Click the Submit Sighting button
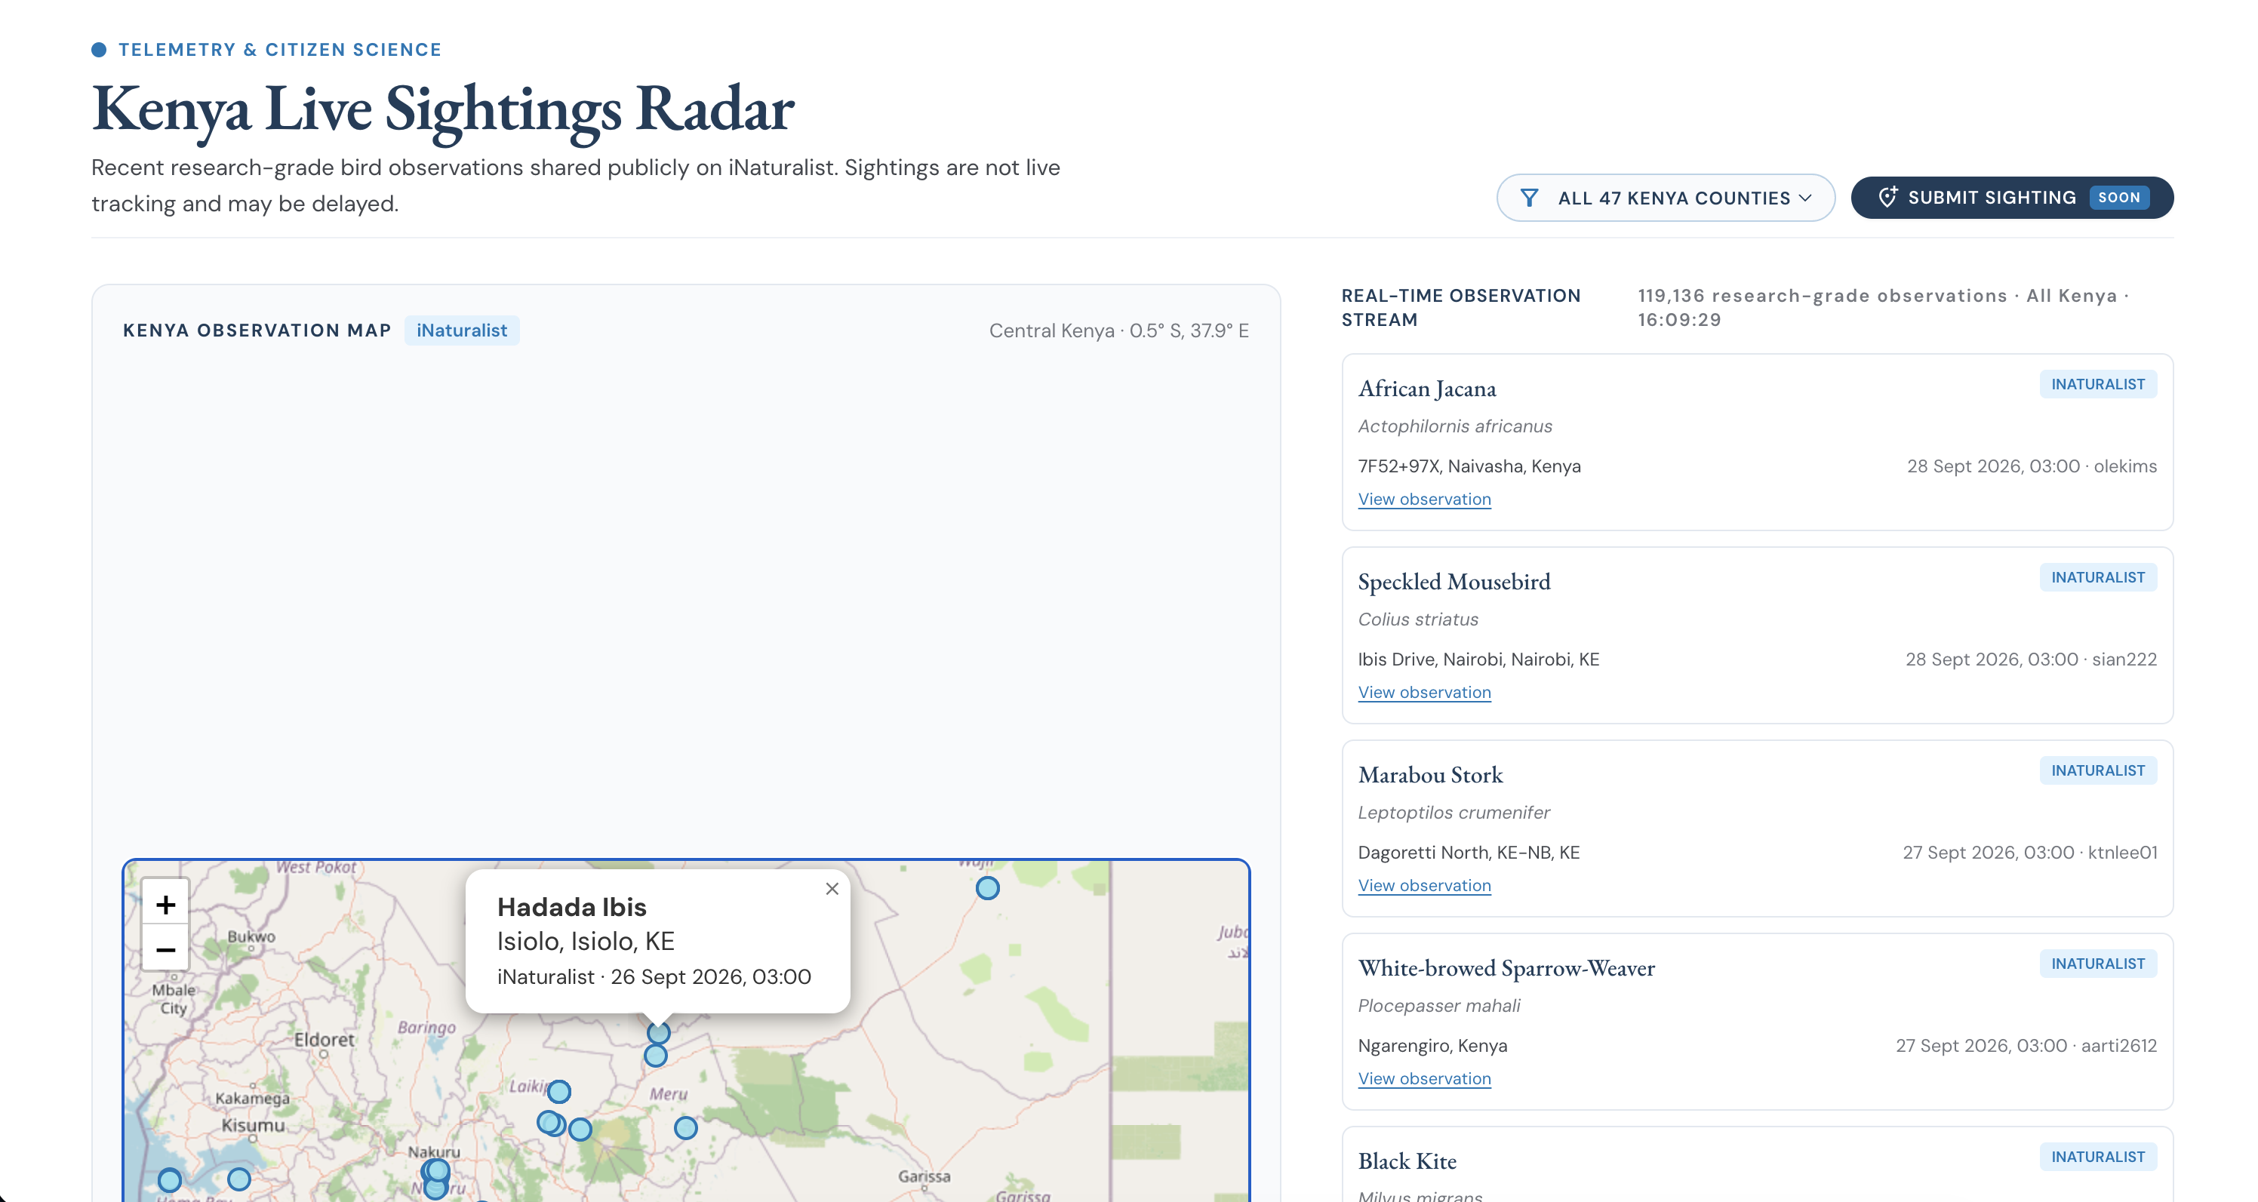 (2012, 198)
